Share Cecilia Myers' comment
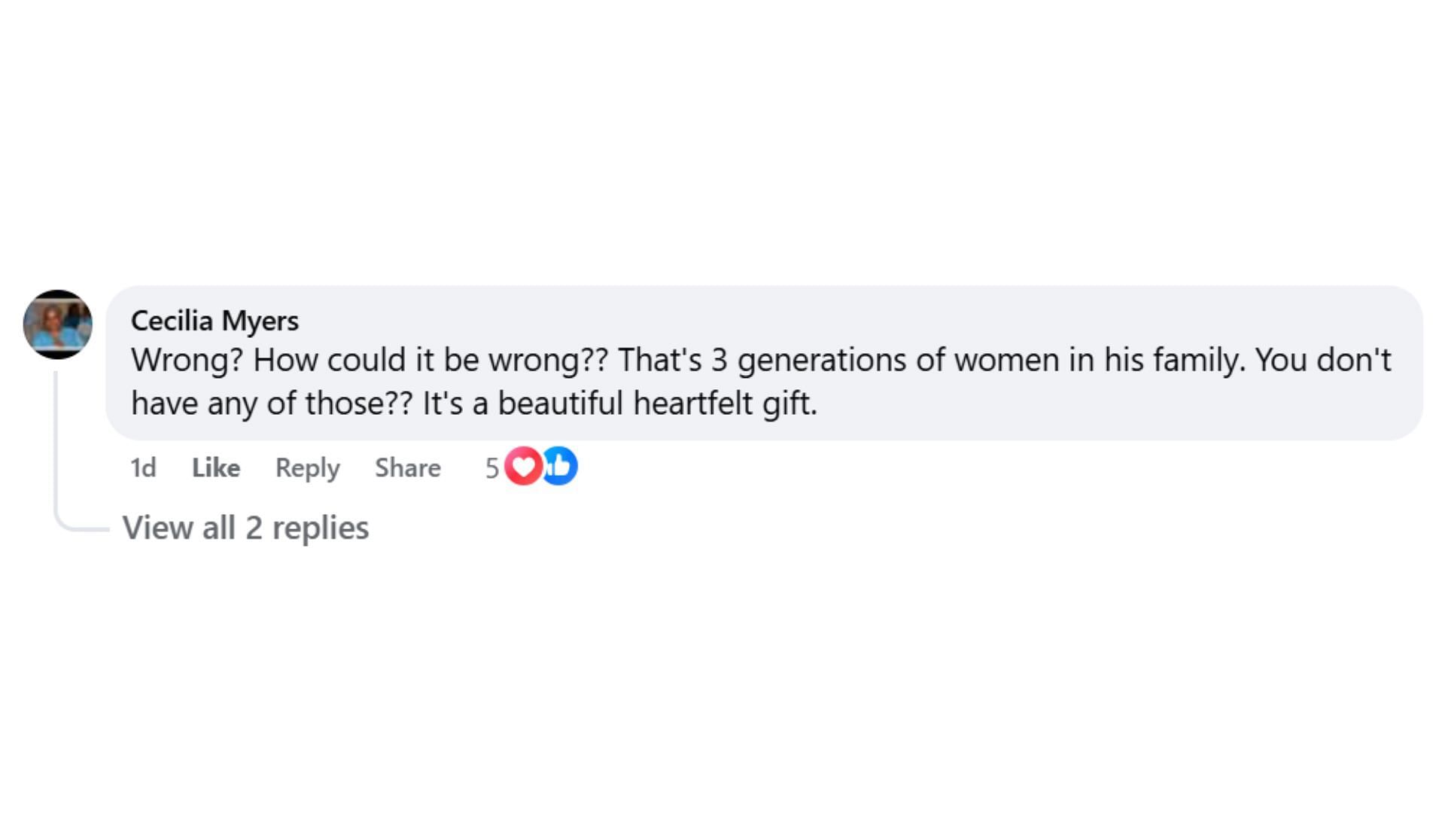The height and width of the screenshot is (813, 1445). click(408, 467)
